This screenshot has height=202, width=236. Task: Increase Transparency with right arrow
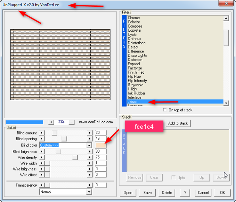click(90, 185)
